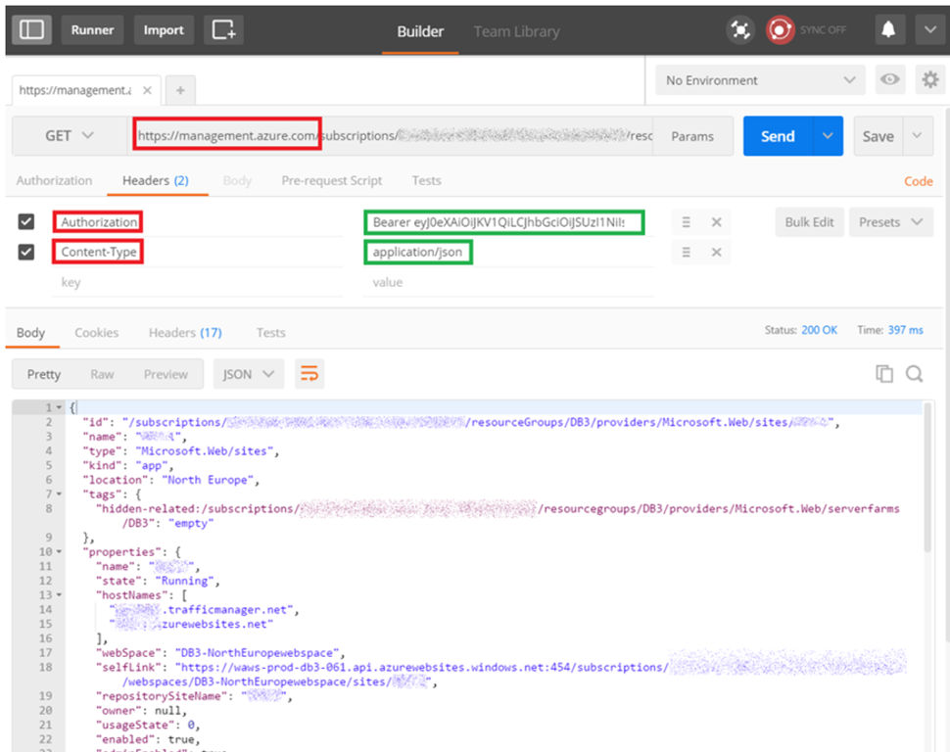Switch to the Team Library tab
This screenshot has height=752, width=950.
516,31
